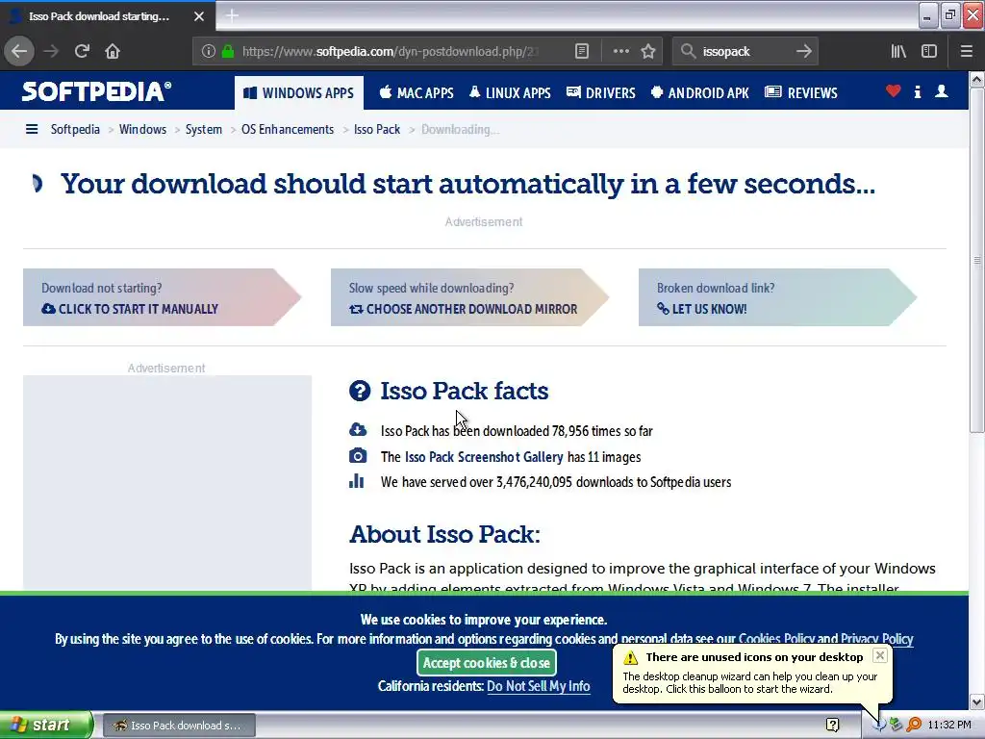The height and width of the screenshot is (739, 985).
Task: Click the page scrollbar up arrow
Action: click(x=976, y=79)
